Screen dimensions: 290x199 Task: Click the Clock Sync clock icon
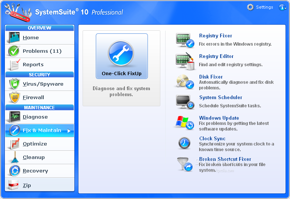[x=184, y=143]
